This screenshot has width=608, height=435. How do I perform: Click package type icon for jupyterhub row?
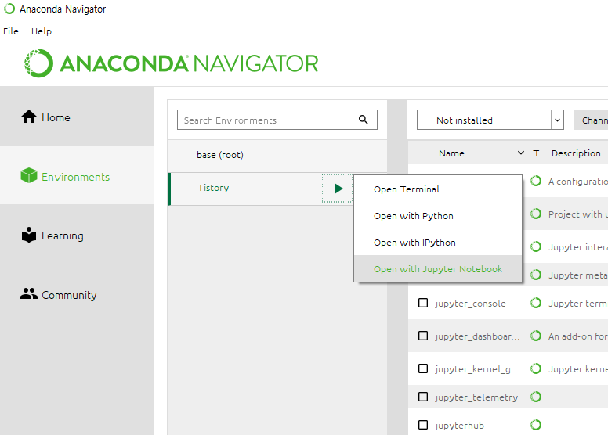point(536,425)
